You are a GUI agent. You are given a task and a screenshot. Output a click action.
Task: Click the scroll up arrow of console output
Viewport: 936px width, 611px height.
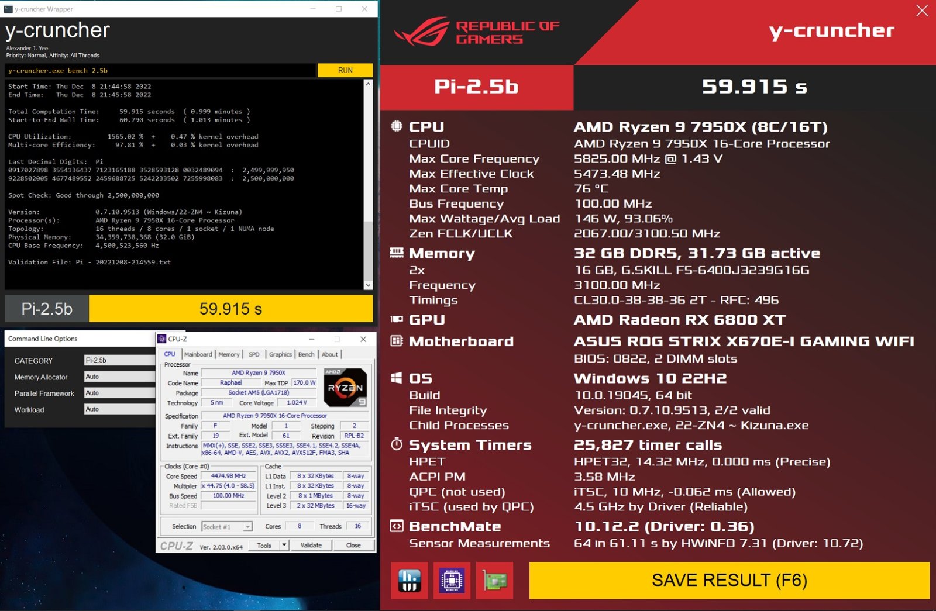[x=368, y=84]
